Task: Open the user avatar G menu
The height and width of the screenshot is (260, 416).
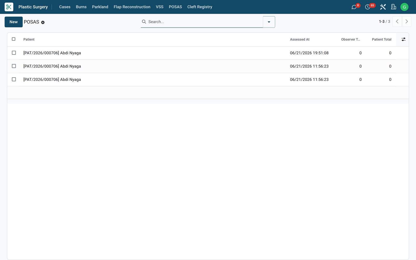Action: (x=404, y=7)
